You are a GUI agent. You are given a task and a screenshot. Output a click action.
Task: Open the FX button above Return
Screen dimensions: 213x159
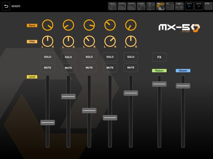click(x=159, y=57)
